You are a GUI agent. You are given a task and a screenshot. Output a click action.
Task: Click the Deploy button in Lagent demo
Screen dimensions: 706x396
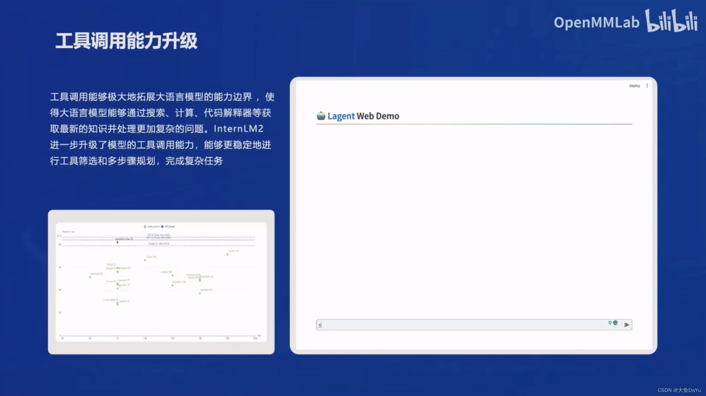tap(634, 86)
